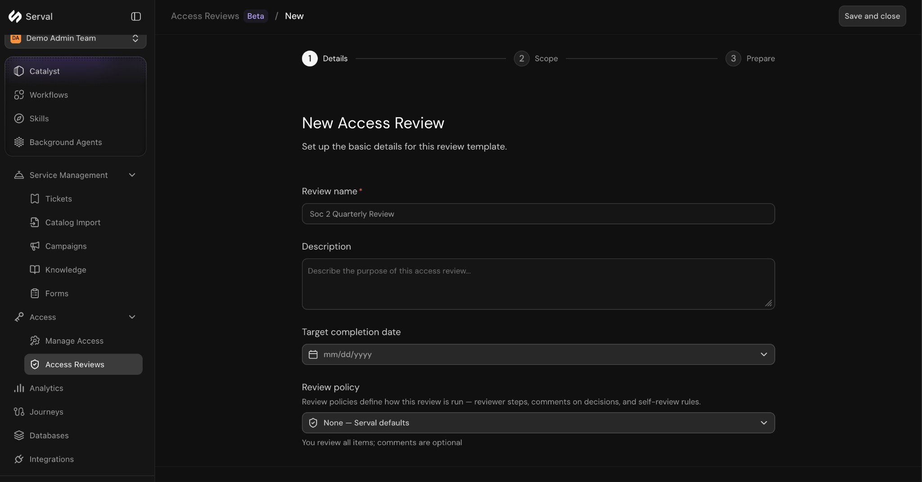Open Knowledge in the sidebar
The width and height of the screenshot is (922, 482).
click(83, 269)
